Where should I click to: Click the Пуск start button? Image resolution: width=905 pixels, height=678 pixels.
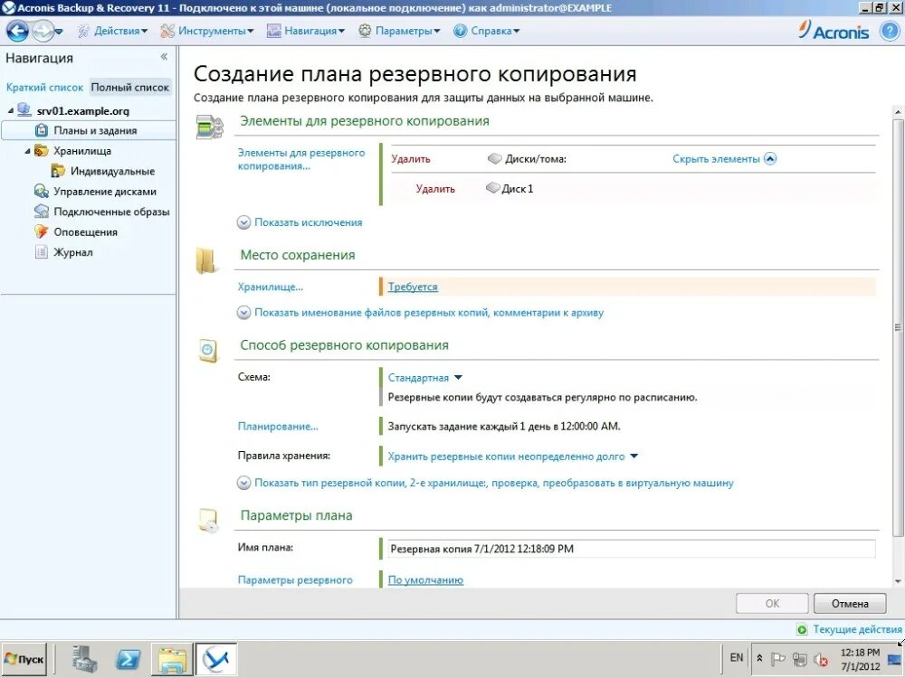point(24,658)
